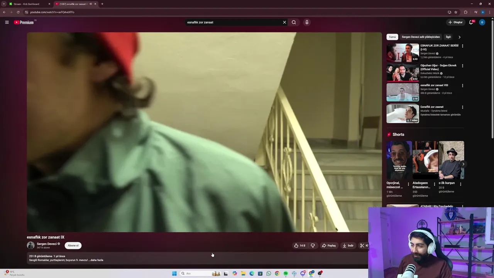Open the Oporjinal müseccel short thumbnail
The width and height of the screenshot is (494, 278).
point(399,160)
